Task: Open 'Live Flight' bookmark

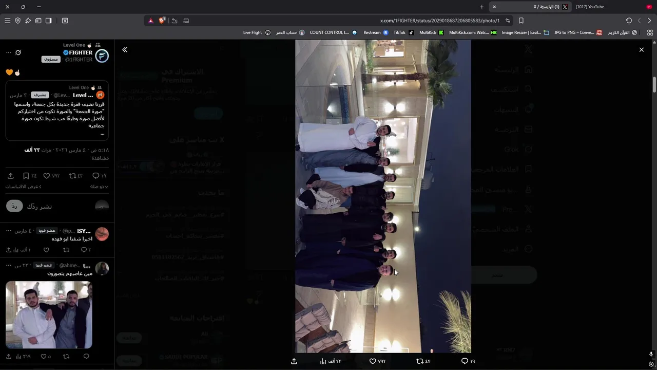Action: (257, 32)
